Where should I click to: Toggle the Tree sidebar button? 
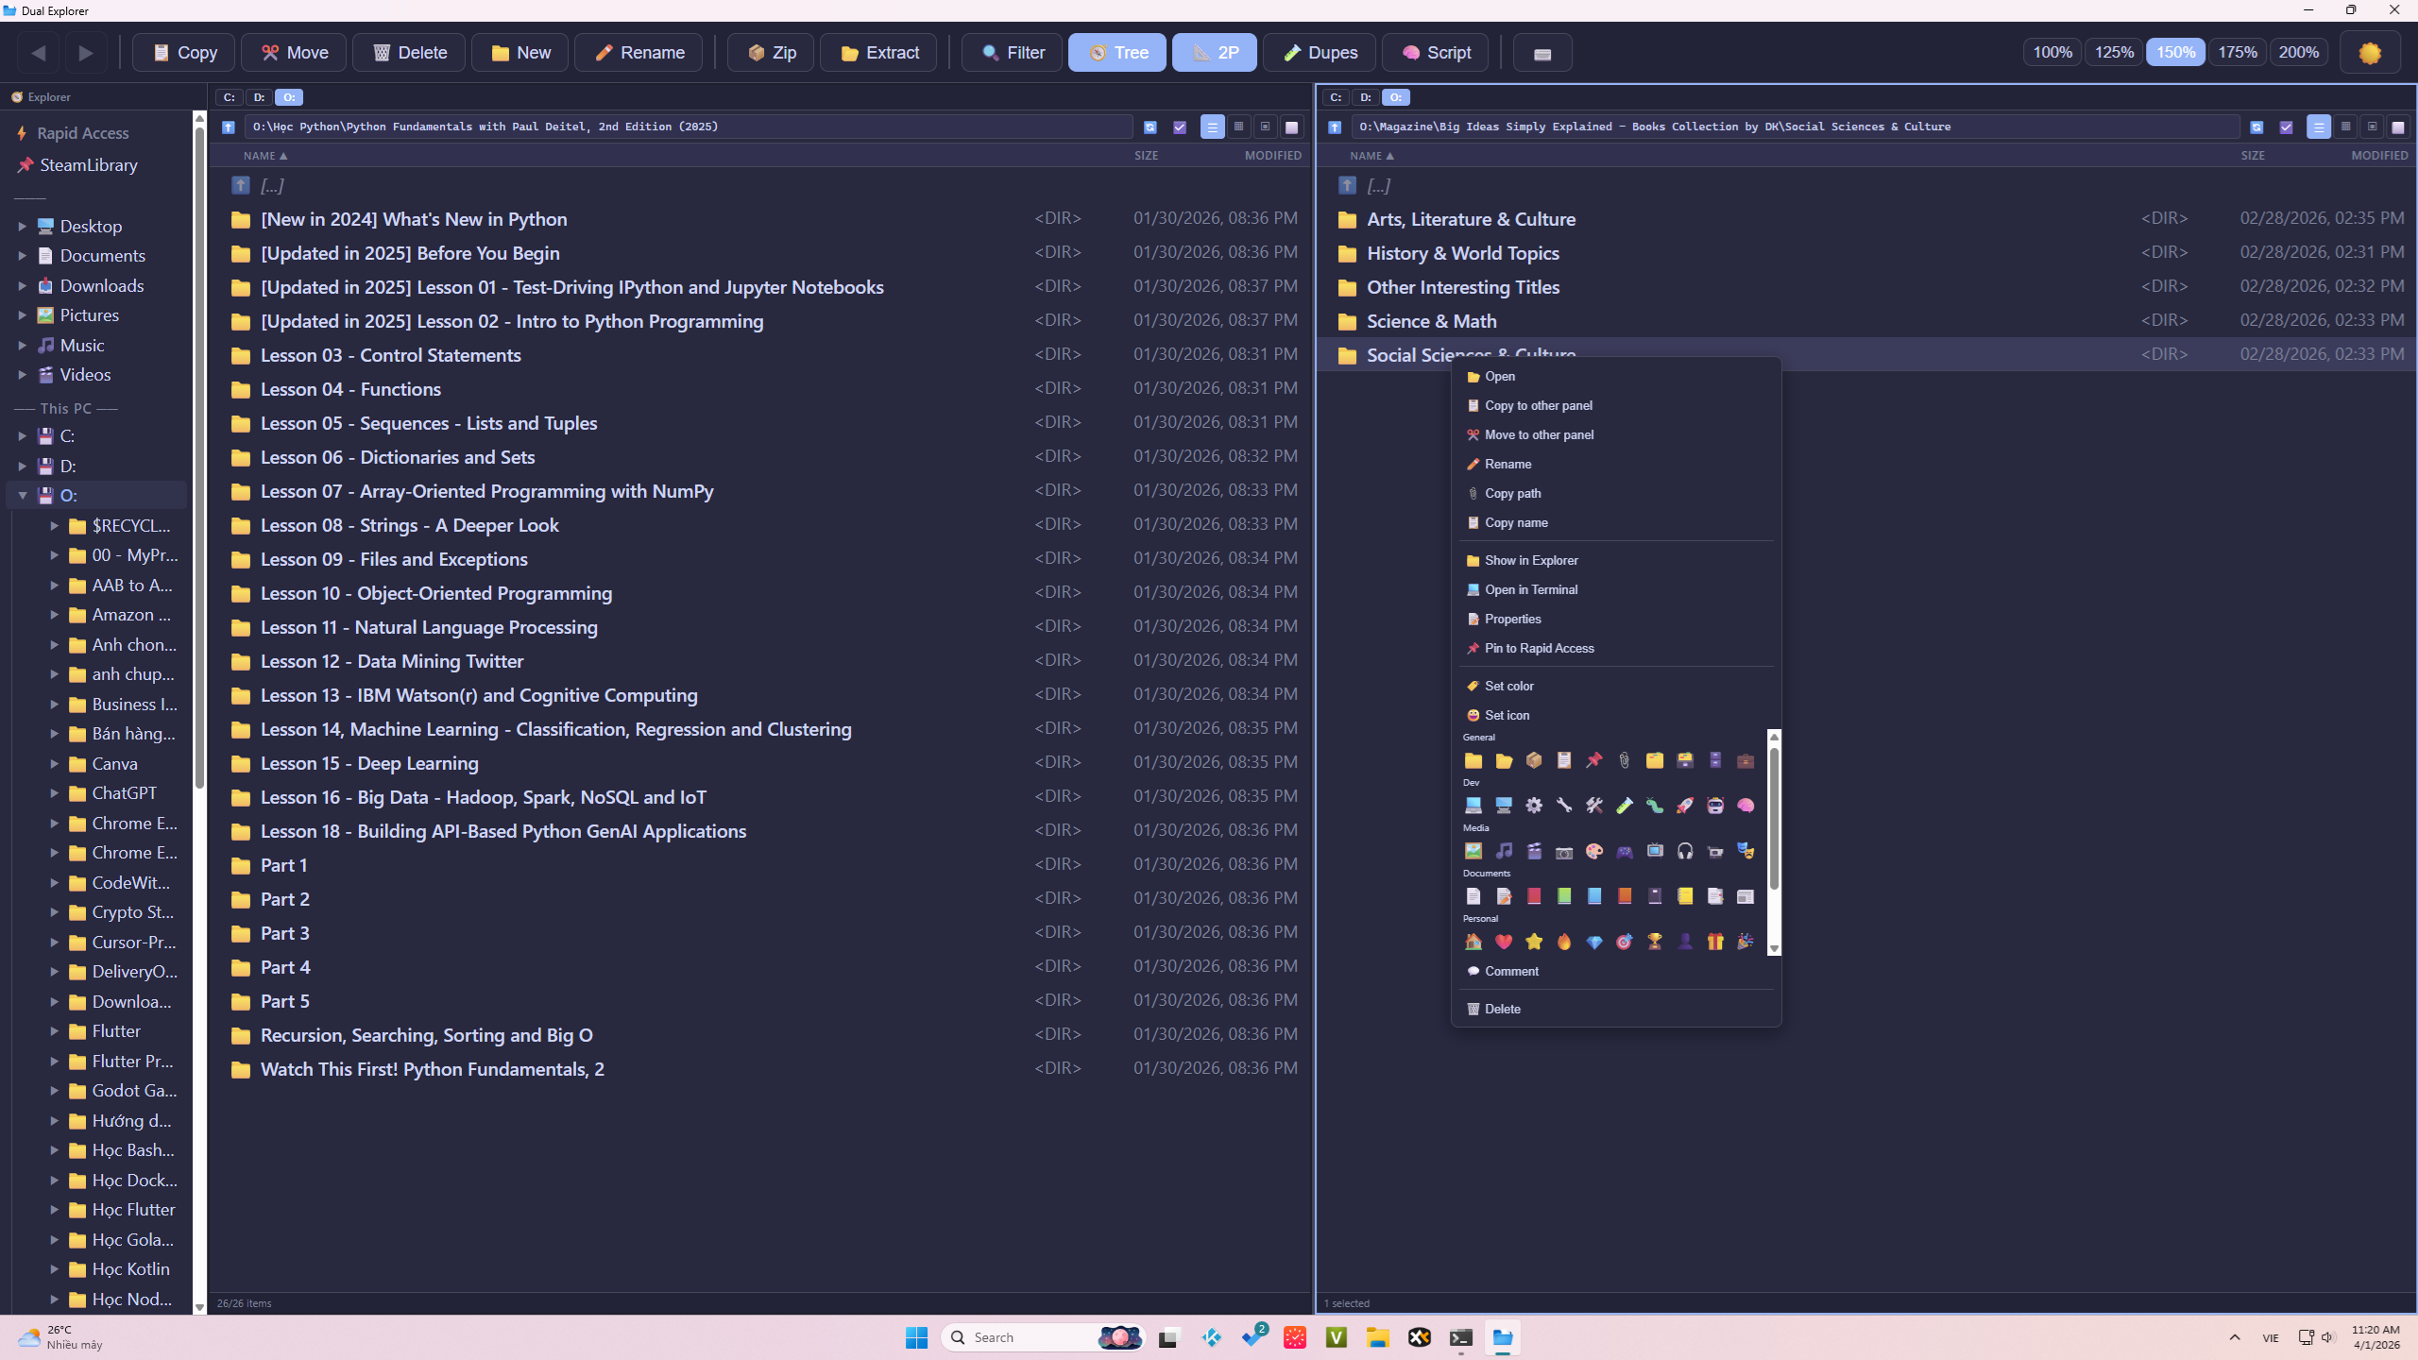1117,53
